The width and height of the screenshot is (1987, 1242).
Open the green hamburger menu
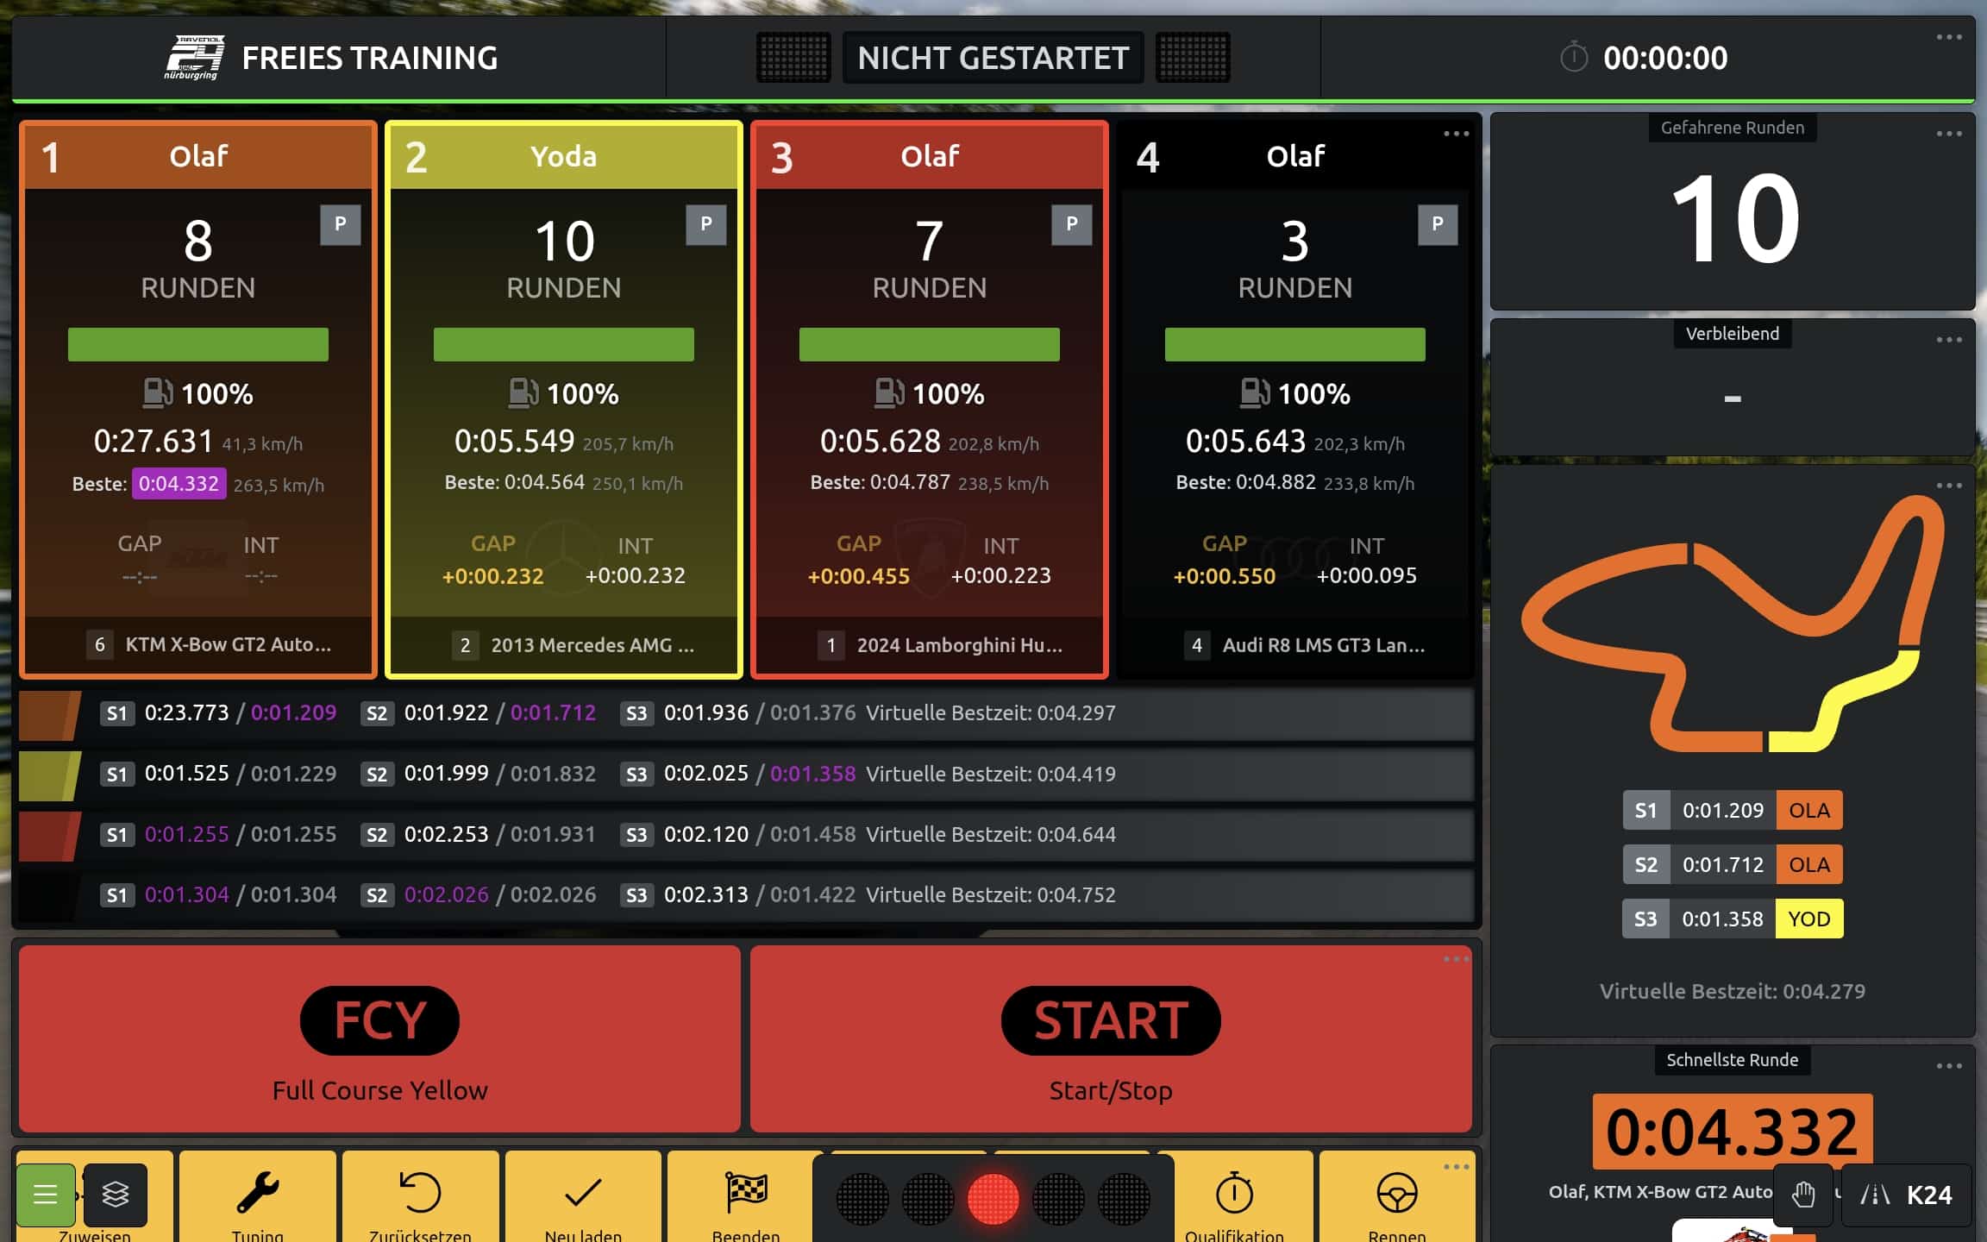45,1195
